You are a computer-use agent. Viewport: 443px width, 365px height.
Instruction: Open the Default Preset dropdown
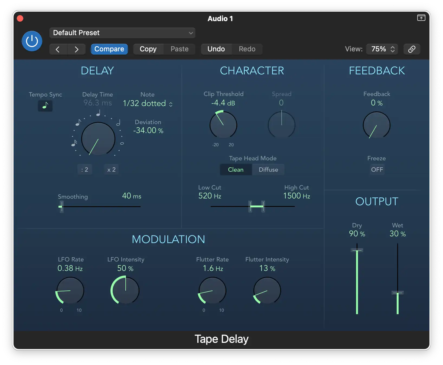(x=122, y=33)
